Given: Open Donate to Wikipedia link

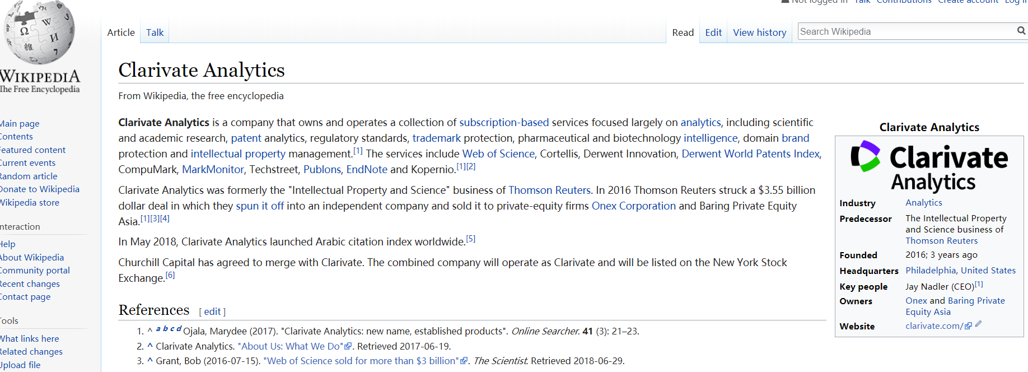Looking at the screenshot, I should [40, 189].
